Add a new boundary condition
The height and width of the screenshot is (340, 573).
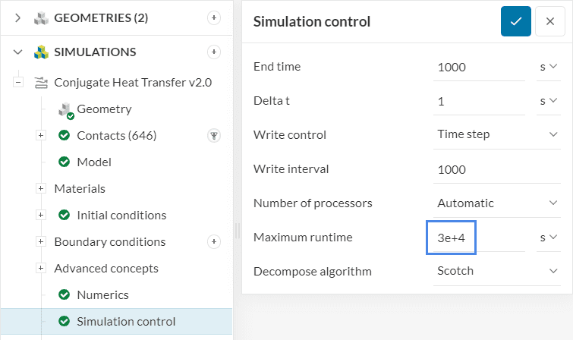point(214,241)
